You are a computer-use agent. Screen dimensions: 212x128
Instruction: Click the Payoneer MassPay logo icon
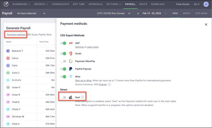tap(71, 61)
